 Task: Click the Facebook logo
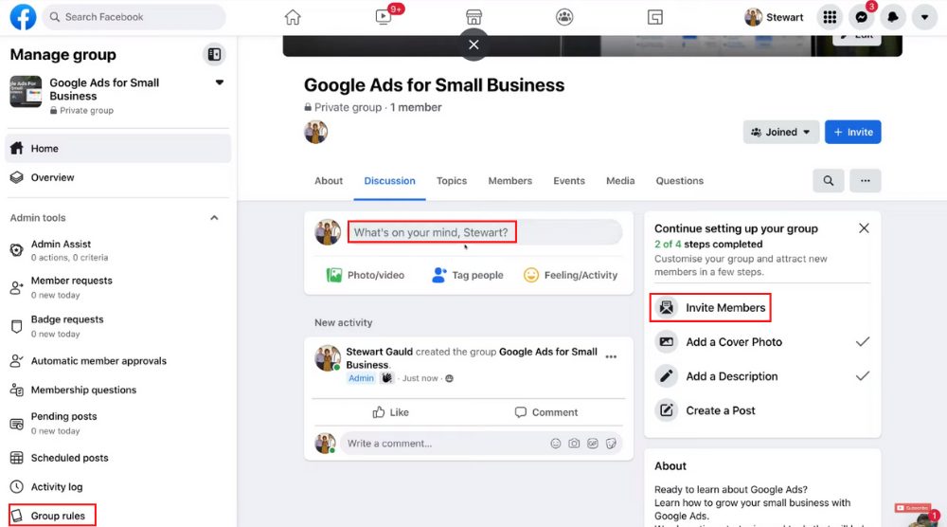tap(23, 17)
